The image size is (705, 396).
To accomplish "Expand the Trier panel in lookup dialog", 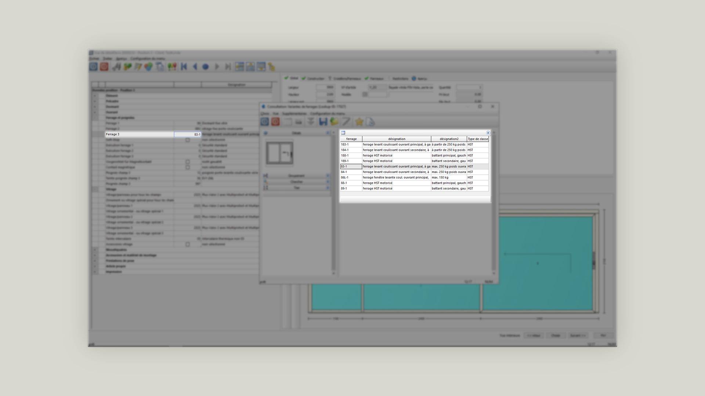I will pyautogui.click(x=296, y=188).
